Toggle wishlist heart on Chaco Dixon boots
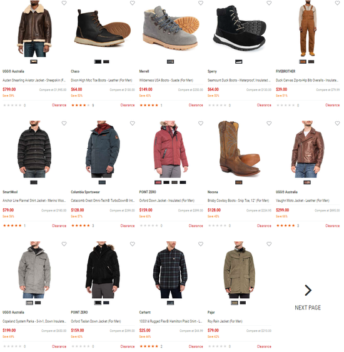 [x=133, y=3]
